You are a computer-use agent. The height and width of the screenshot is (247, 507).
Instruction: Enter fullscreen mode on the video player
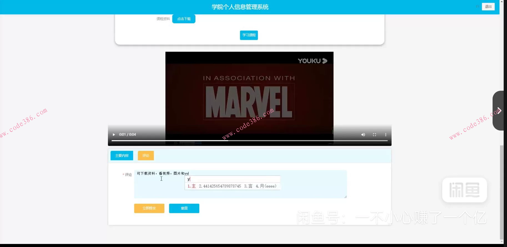(x=374, y=135)
